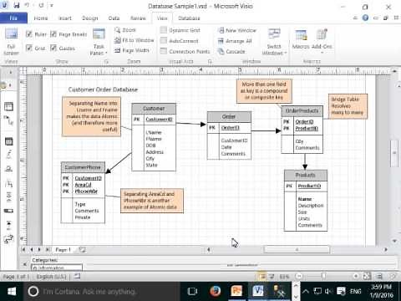Open PowerPoint from the taskbar
401x301 pixels.
[x=236, y=292]
